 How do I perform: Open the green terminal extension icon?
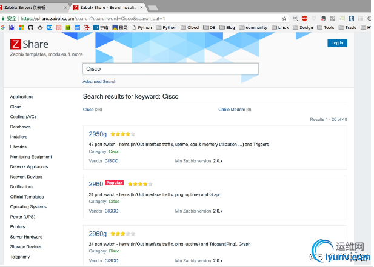point(342,18)
